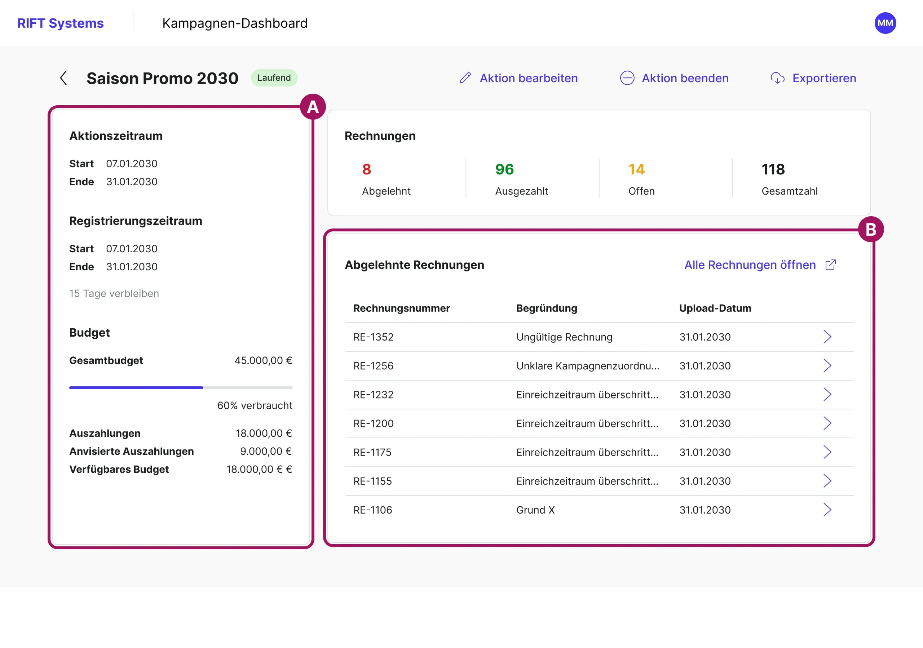Image resolution: width=923 pixels, height=648 pixels.
Task: Go back using the left chevron arrow
Action: point(63,78)
